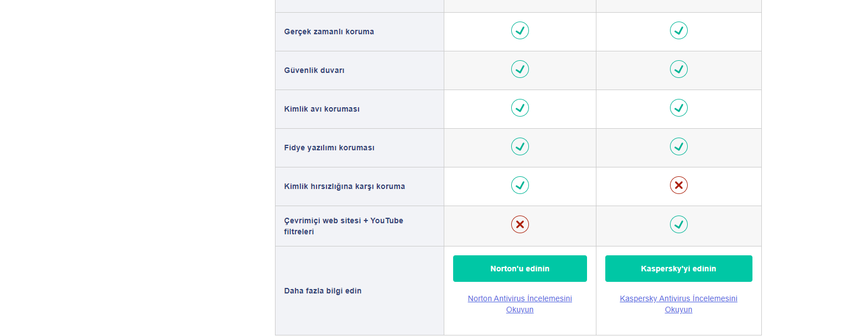Screen dimensions: 862x336
Task: Click the Gerçek zamanlı koruma row label
Action: click(x=329, y=32)
